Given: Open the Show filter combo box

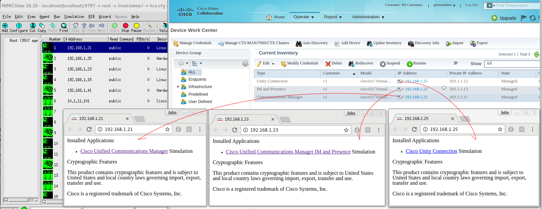Looking at the screenshot, I should tap(512, 63).
